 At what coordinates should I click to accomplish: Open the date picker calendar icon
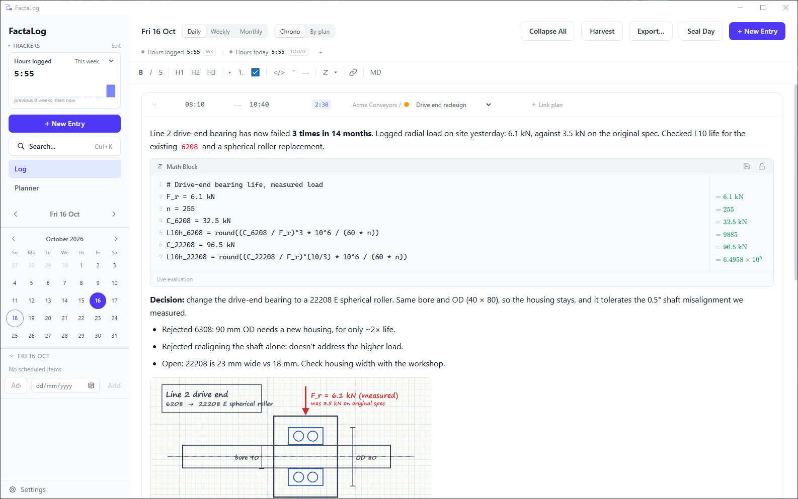point(91,385)
